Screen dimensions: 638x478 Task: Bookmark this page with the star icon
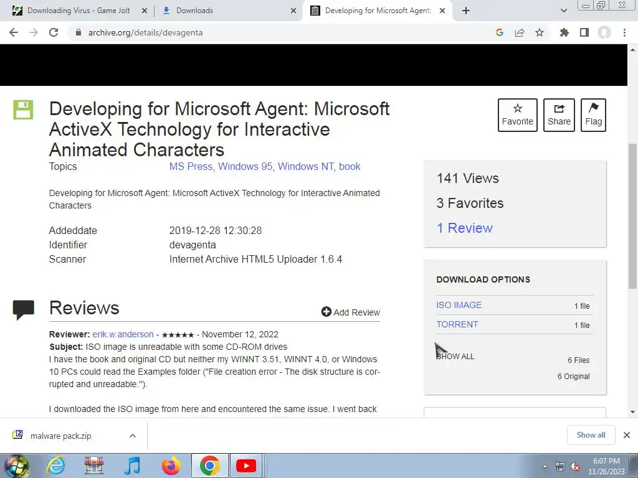tap(540, 32)
